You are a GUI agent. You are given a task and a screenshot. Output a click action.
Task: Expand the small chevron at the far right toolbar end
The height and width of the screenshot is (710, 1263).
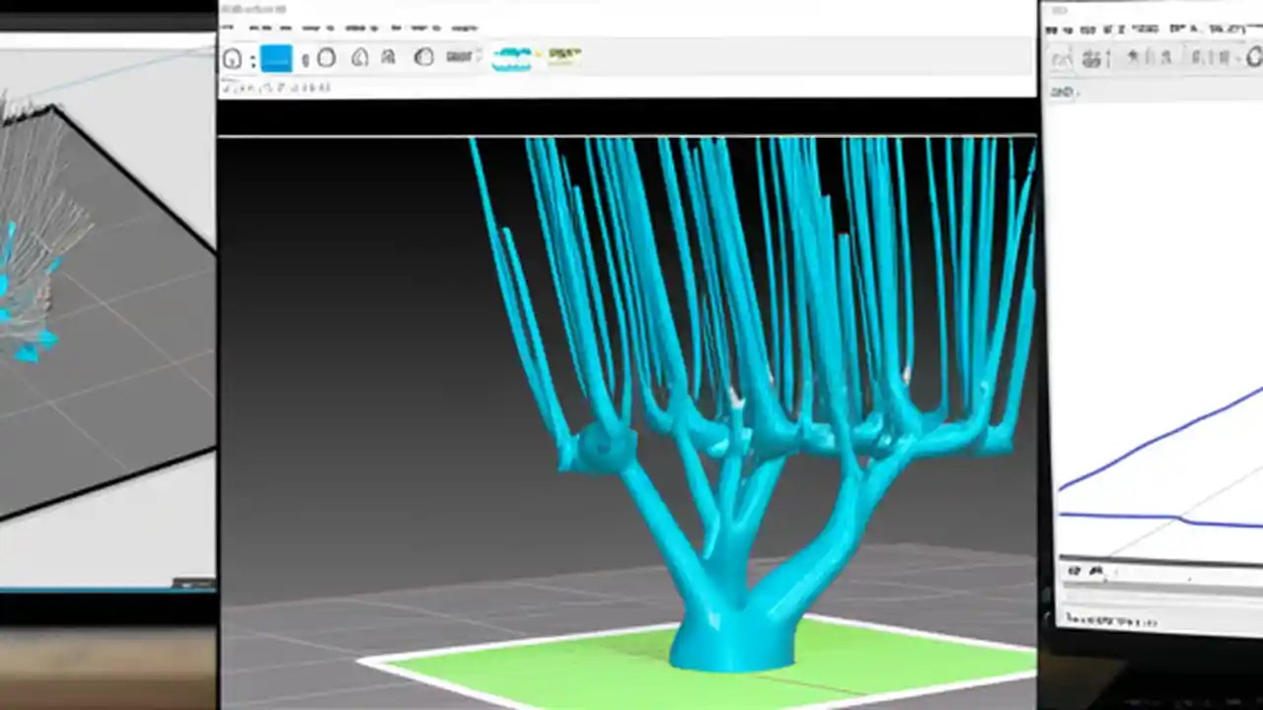pos(1237,57)
